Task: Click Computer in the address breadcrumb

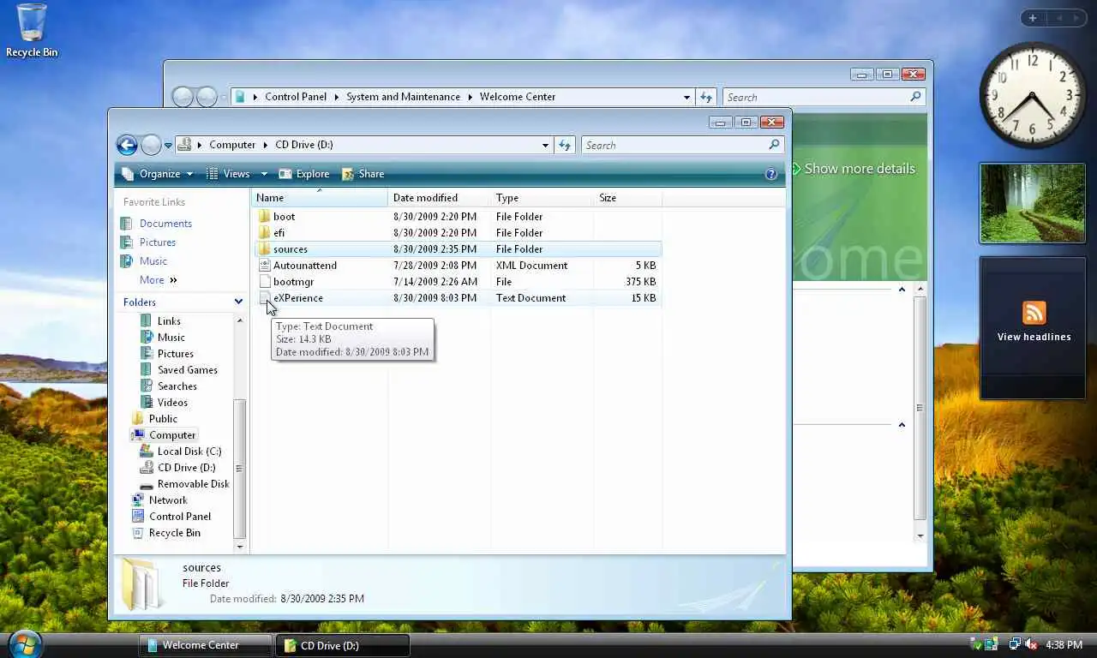Action: tap(232, 145)
